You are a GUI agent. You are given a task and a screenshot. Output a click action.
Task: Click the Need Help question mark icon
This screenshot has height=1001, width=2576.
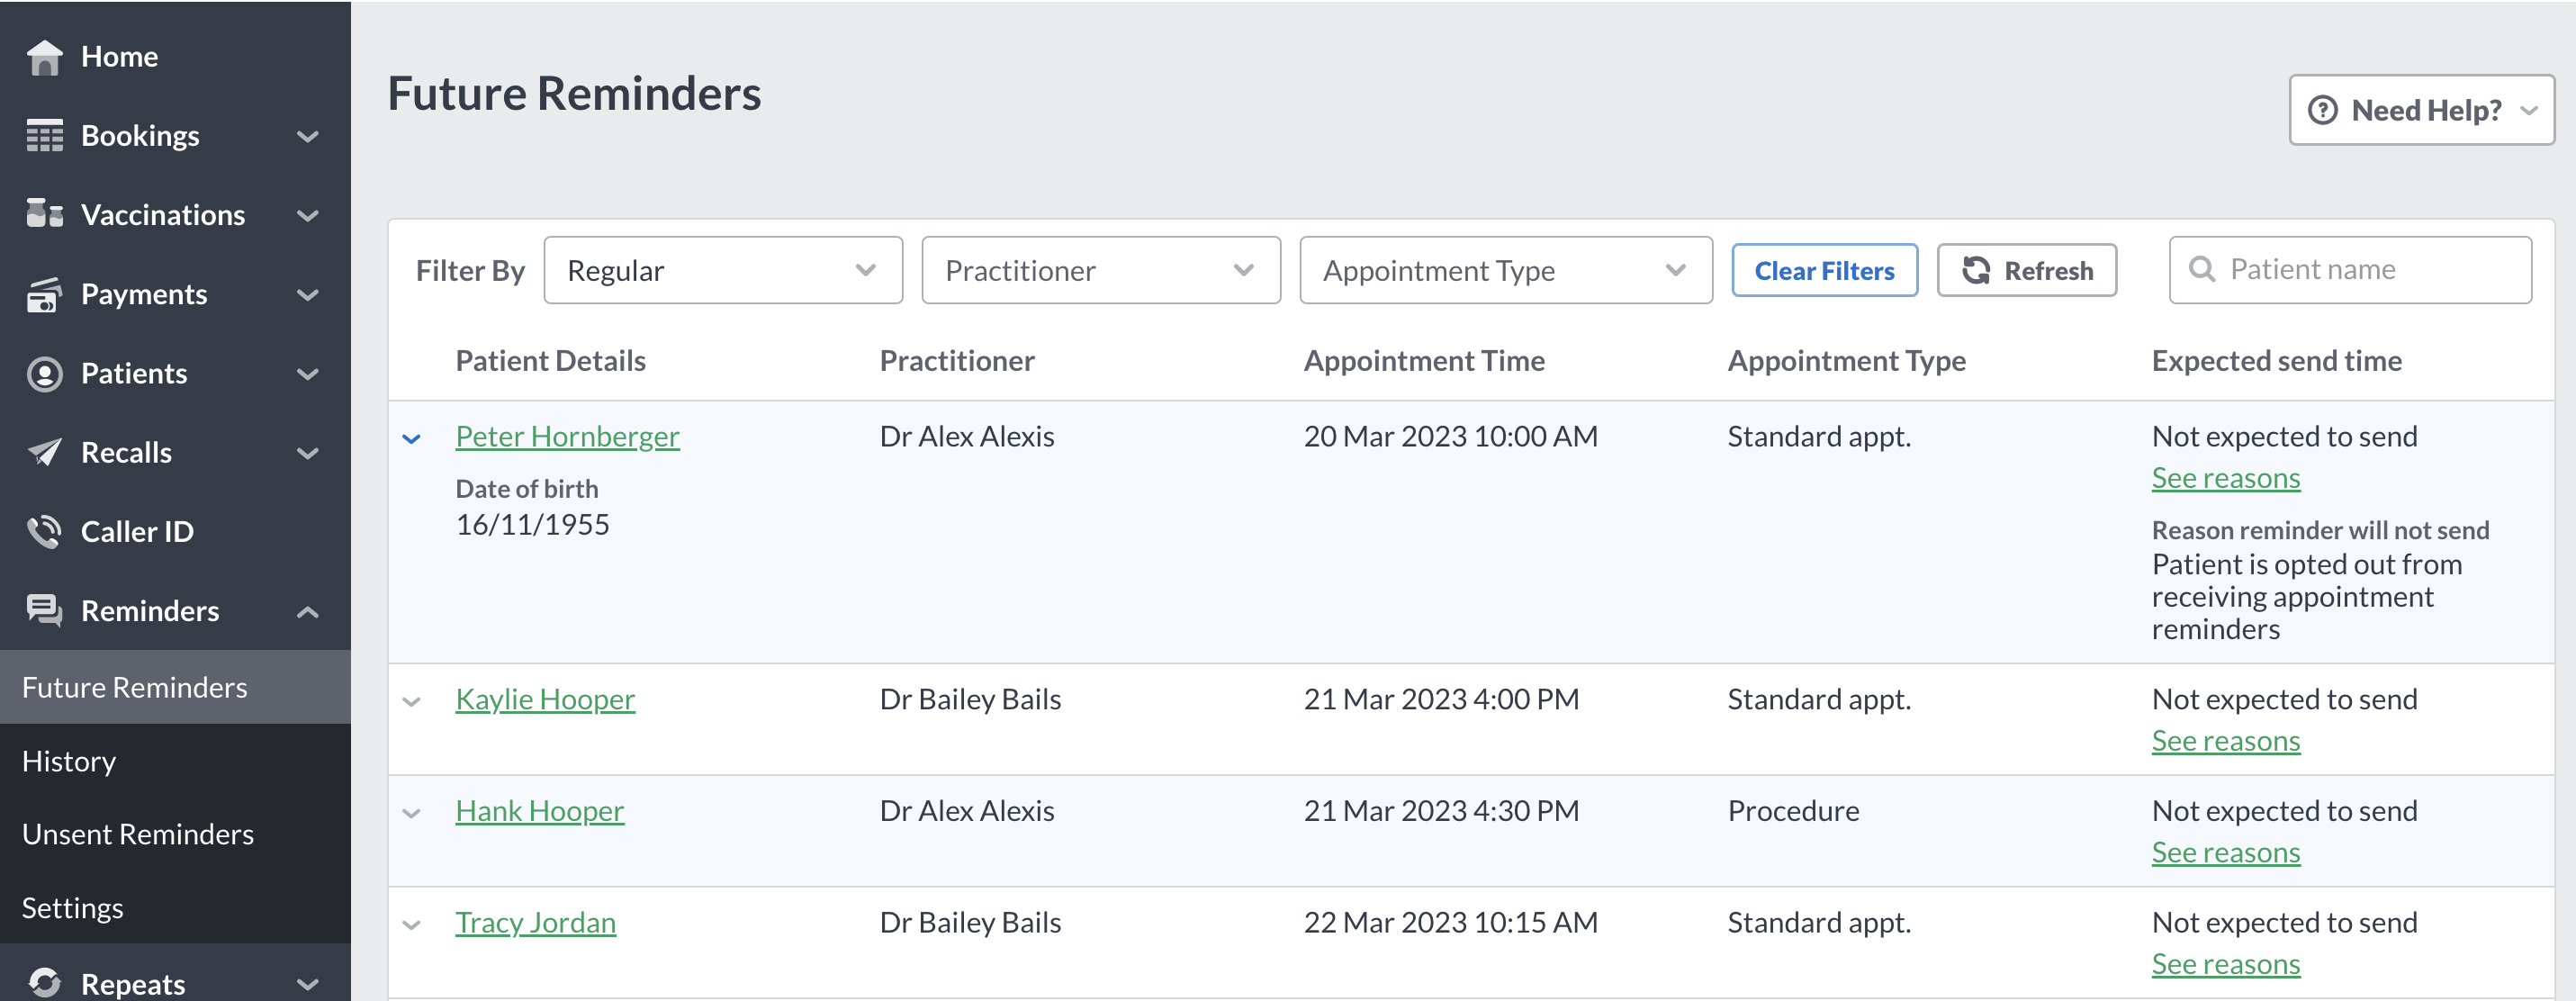2326,109
